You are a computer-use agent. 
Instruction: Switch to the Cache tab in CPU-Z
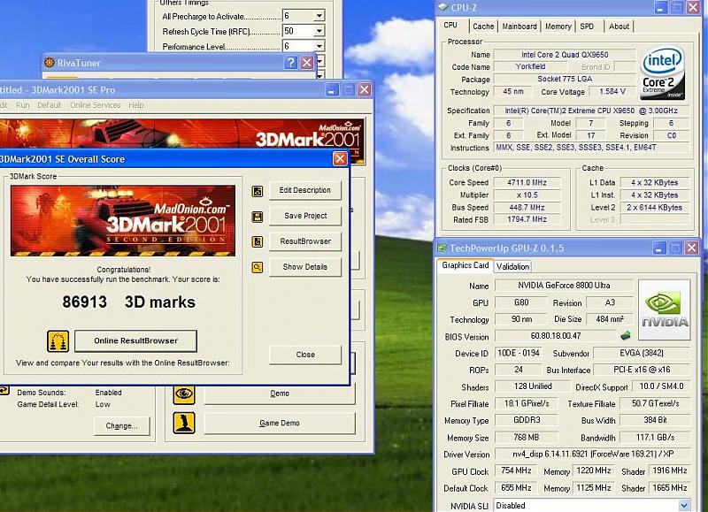tap(483, 27)
